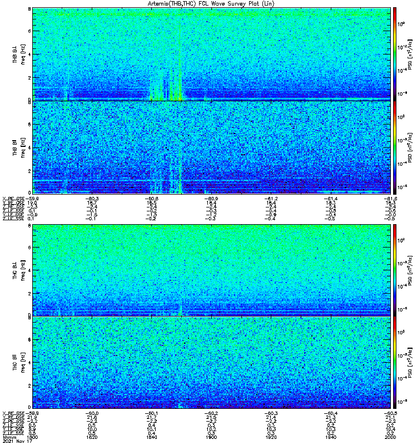The width and height of the screenshot is (417, 445).
Task: Click the 1940 time tick label
Action: (331, 437)
